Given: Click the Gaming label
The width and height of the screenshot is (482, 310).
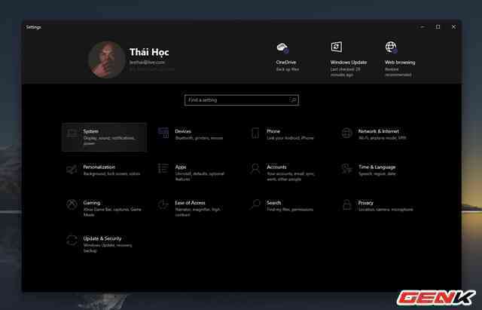Looking at the screenshot, I should click(92, 203).
